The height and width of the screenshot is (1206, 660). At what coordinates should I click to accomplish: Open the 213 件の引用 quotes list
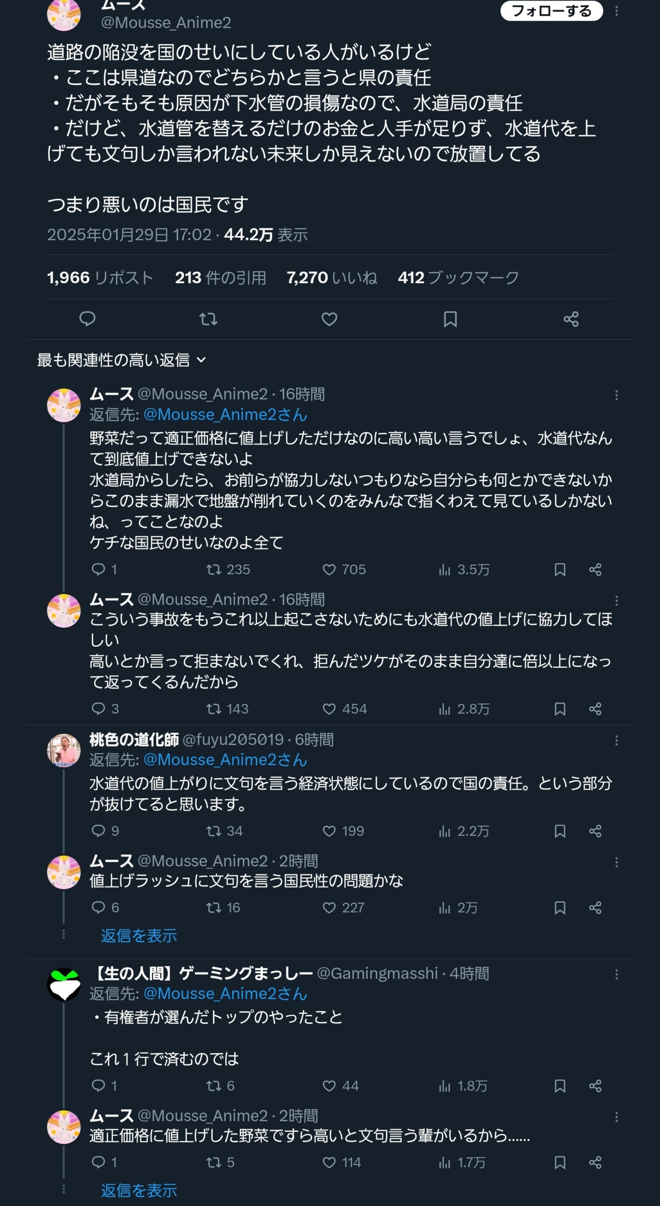220,277
